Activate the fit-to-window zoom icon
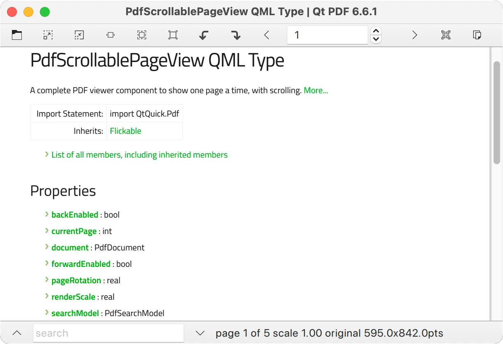This screenshot has height=344, width=503. coord(141,35)
